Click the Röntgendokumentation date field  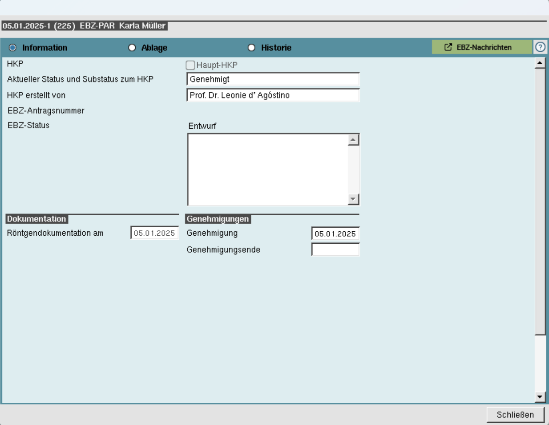[154, 233]
